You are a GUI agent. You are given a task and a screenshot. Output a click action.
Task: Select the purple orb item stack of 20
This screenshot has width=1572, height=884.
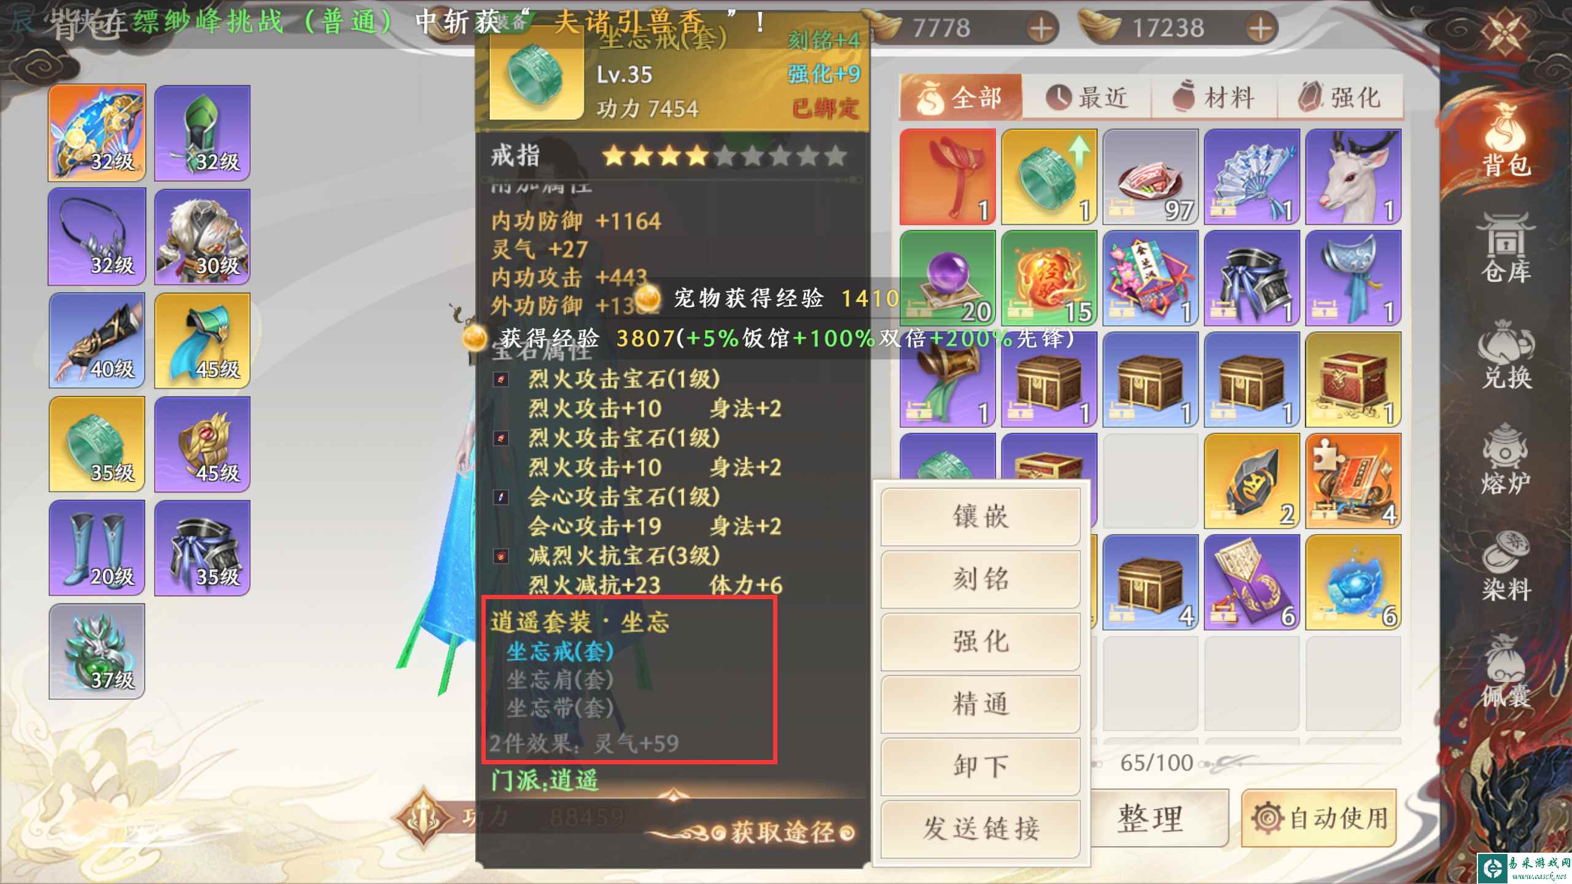click(947, 278)
